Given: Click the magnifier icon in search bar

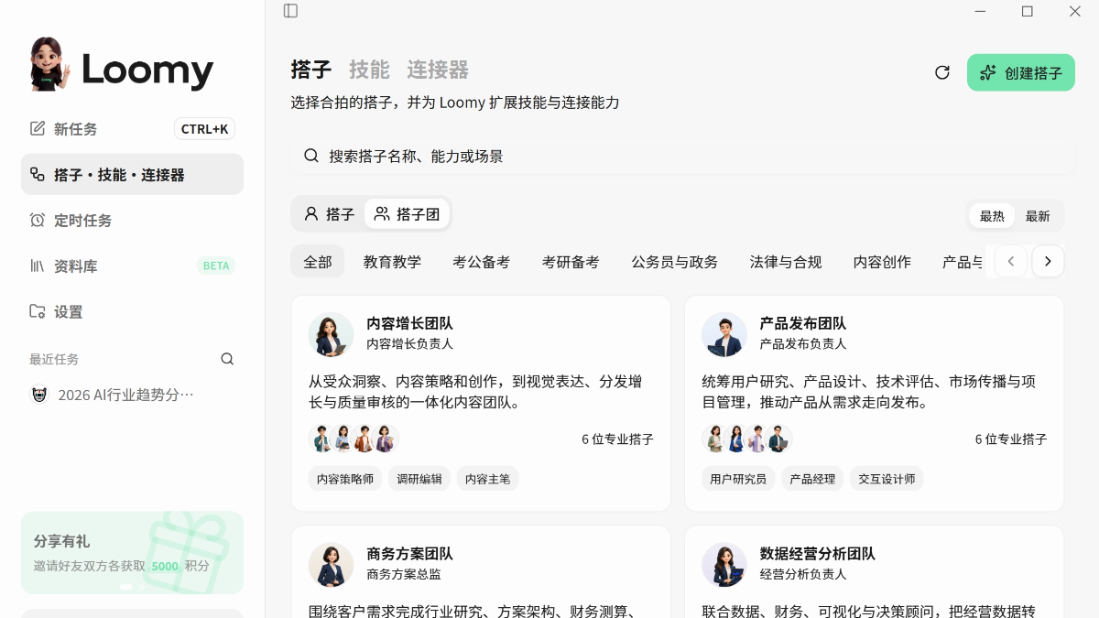Looking at the screenshot, I should [311, 156].
